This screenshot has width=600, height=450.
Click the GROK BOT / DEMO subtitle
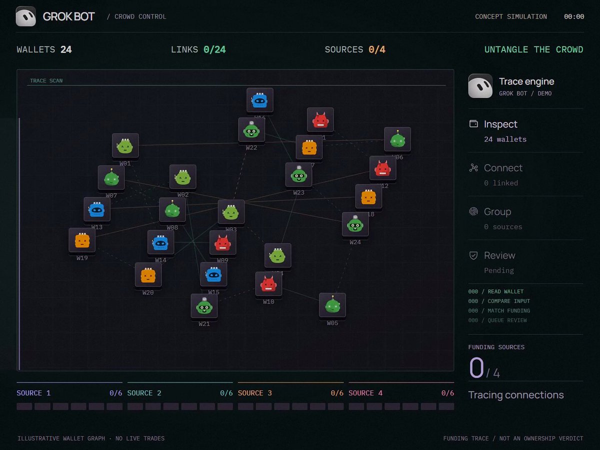click(525, 93)
